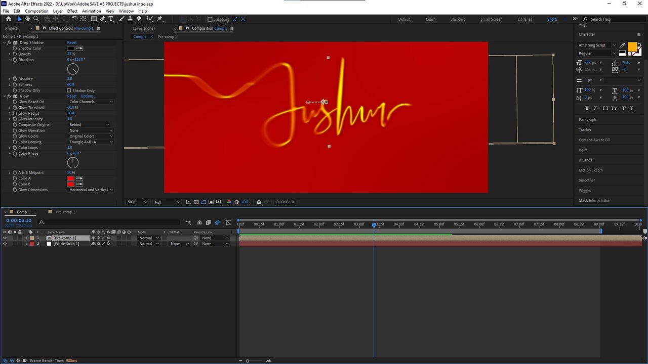Click the current time 0:00:03:10 field
The width and height of the screenshot is (648, 364).
19,220
